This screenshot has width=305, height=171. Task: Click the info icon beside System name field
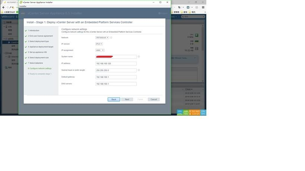(x=139, y=57)
